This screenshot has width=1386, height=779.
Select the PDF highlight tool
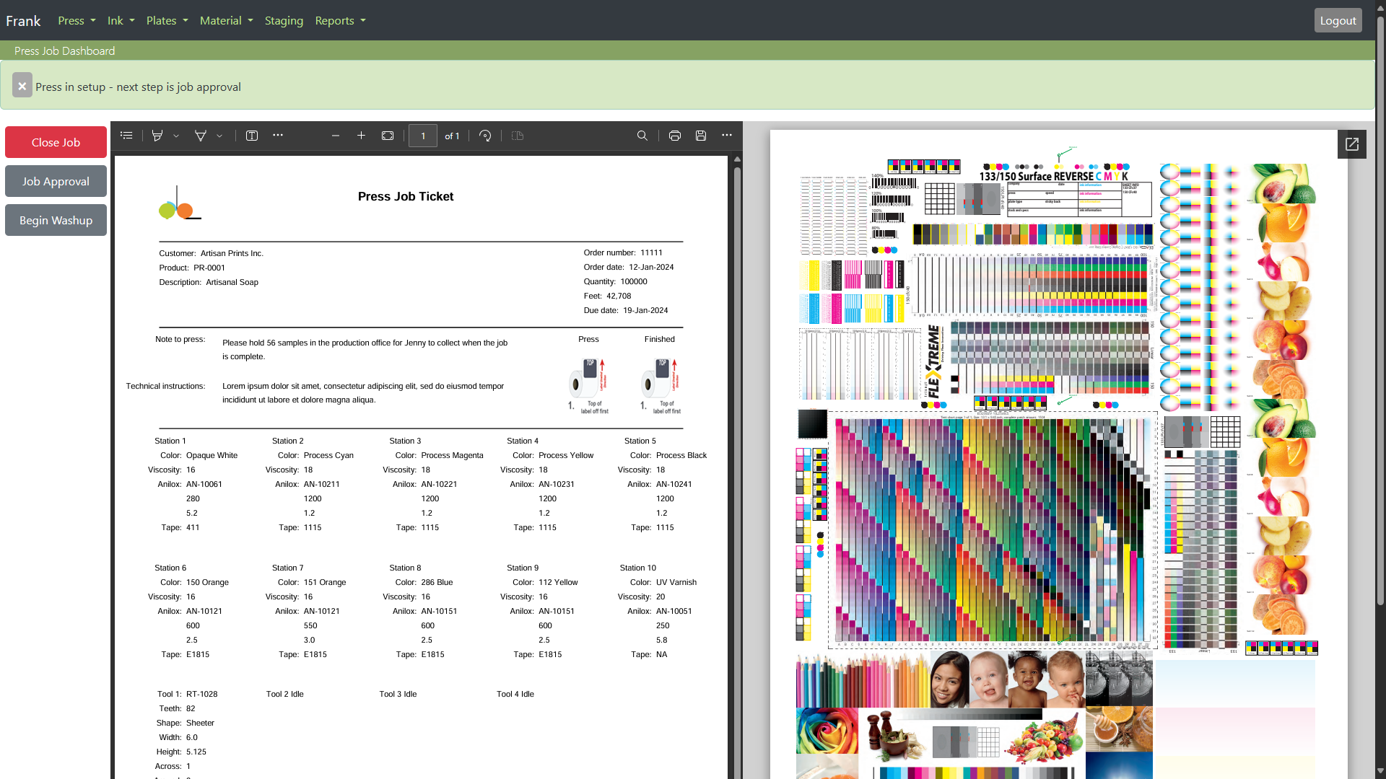(x=157, y=136)
